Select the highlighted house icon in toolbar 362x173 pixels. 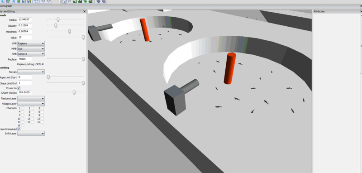tap(64, 1)
